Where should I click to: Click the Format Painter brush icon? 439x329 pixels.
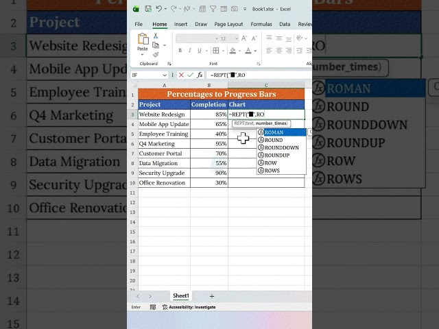[x=156, y=55]
